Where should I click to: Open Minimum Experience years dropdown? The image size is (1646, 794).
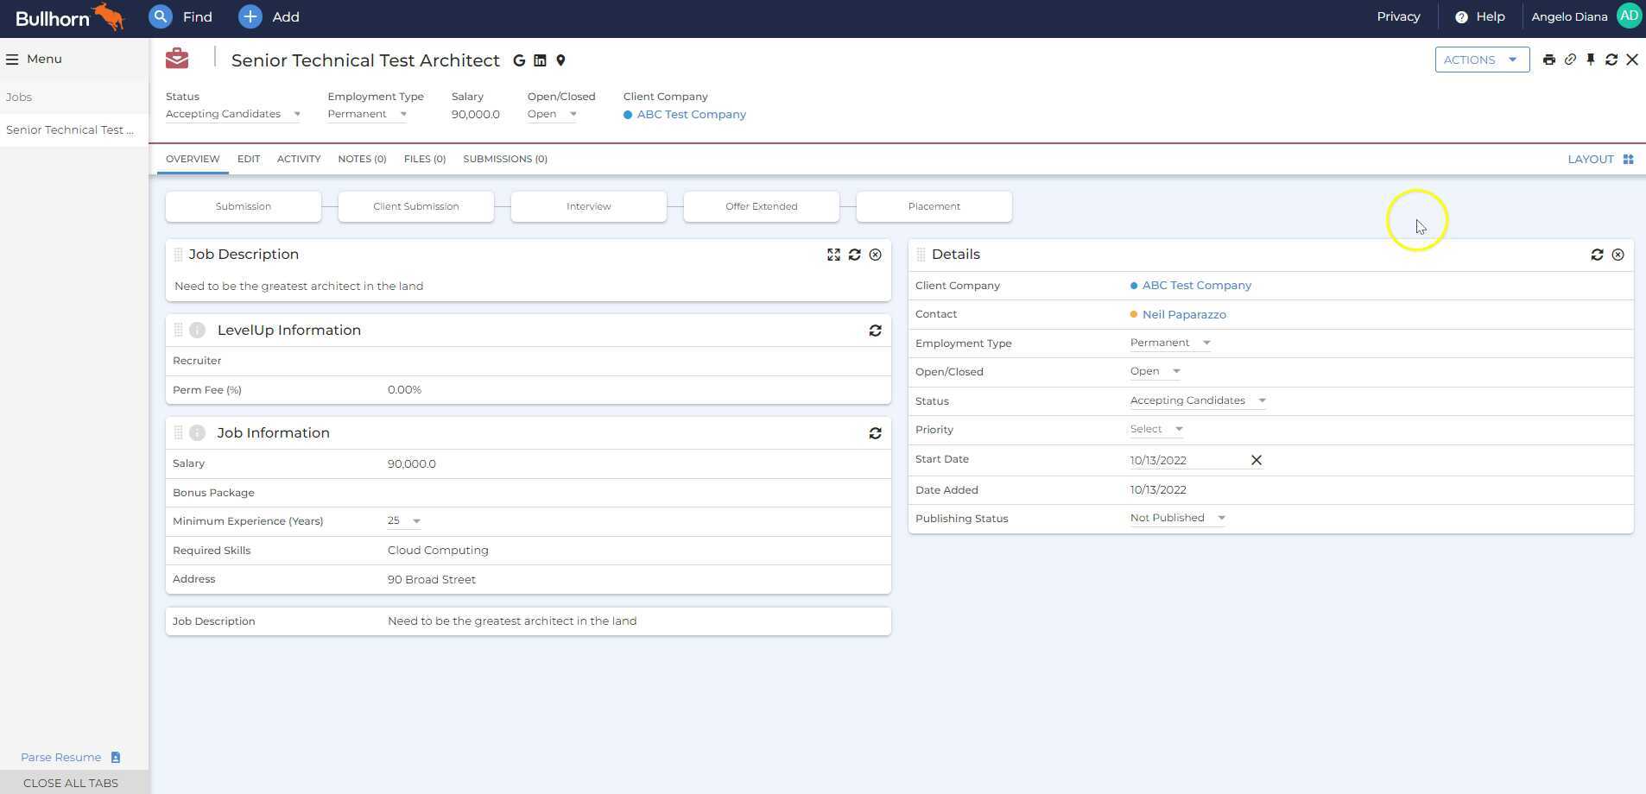click(403, 521)
